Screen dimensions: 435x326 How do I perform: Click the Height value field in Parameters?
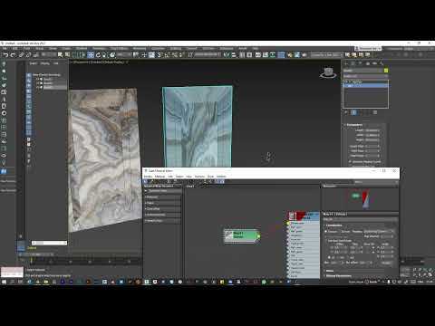[371, 140]
